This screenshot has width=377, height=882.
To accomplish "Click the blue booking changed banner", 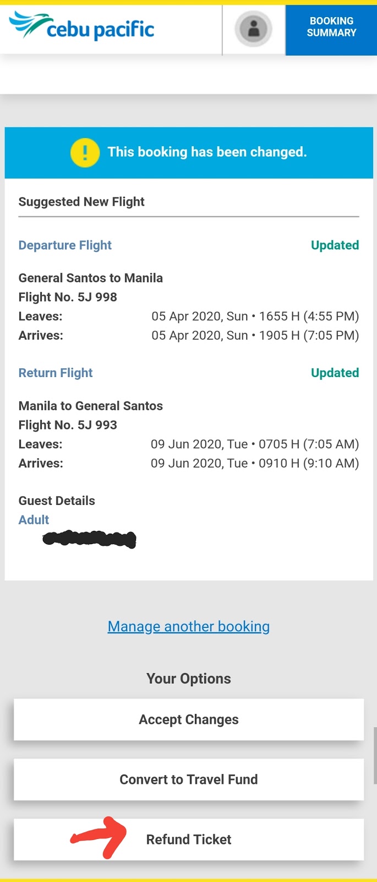I will point(188,153).
